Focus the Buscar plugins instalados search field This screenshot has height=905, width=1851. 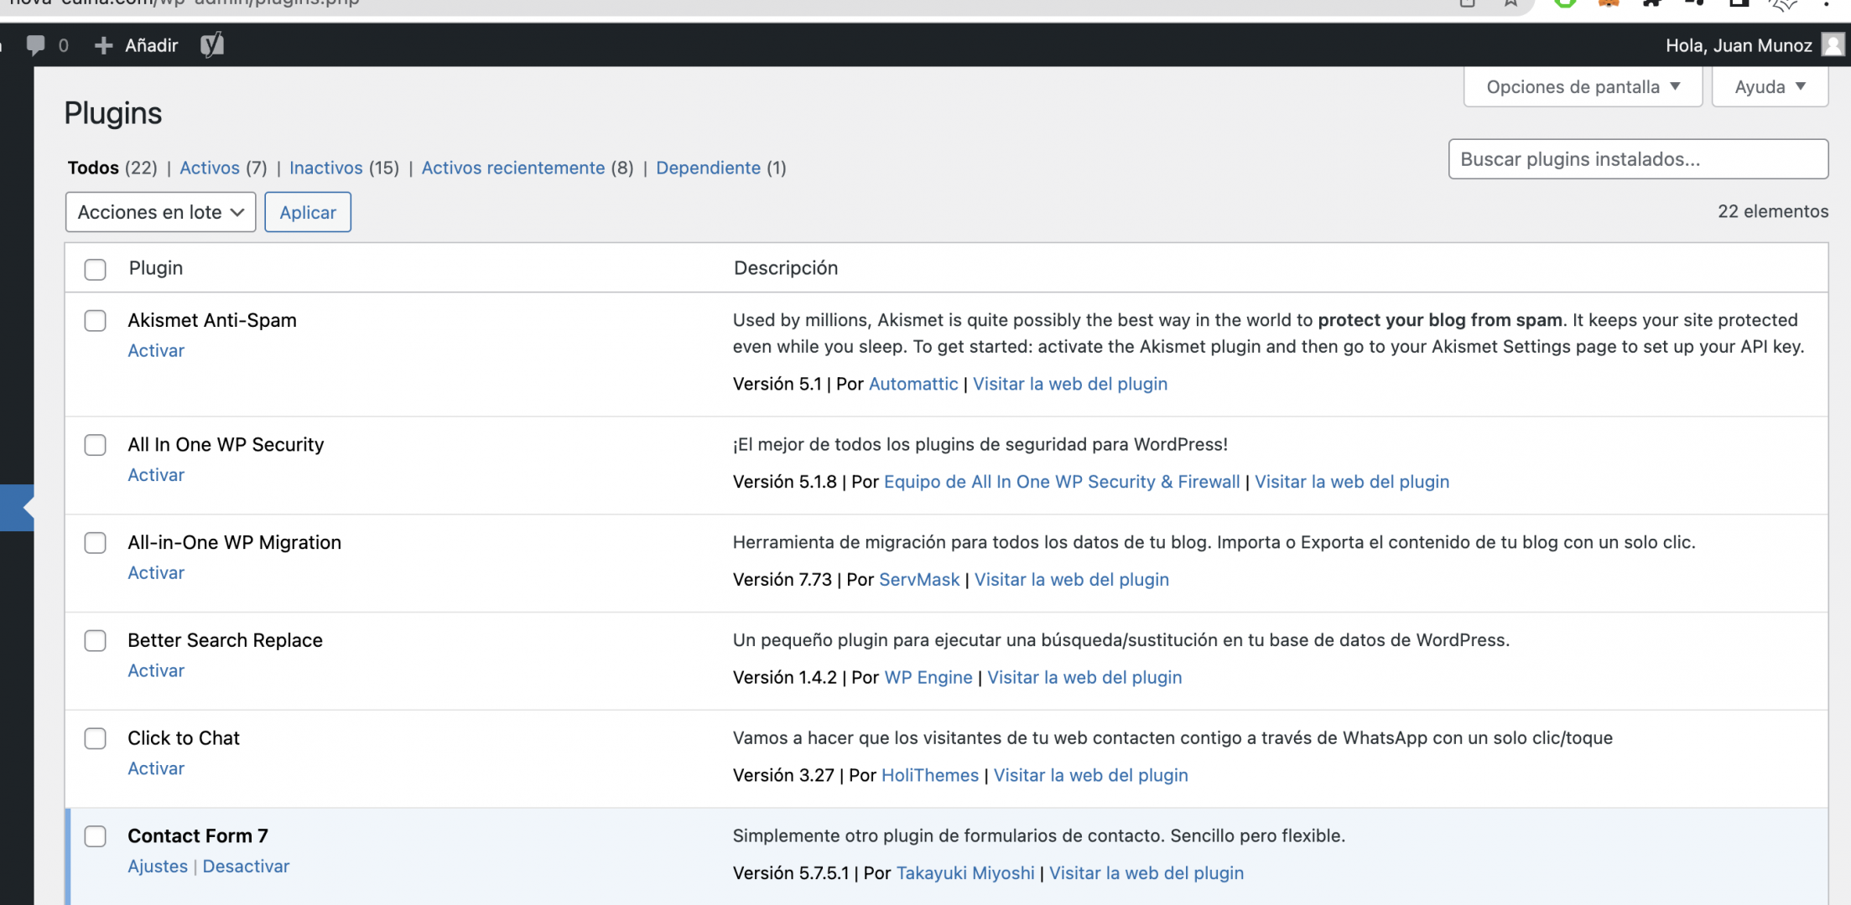(1638, 159)
